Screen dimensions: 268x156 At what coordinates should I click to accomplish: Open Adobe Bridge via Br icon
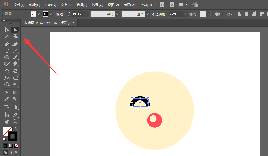[x=162, y=5]
